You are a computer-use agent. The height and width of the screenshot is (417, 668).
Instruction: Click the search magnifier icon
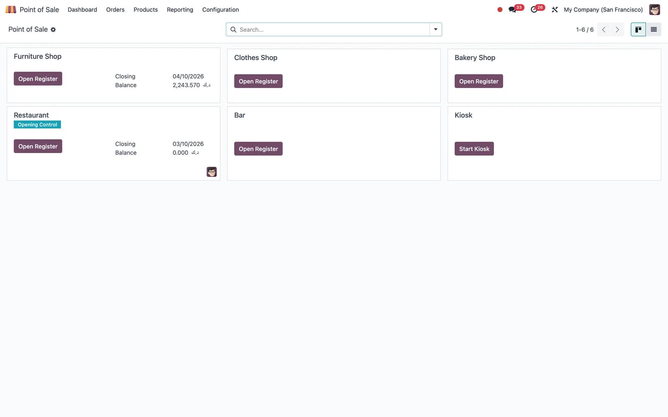pyautogui.click(x=233, y=30)
